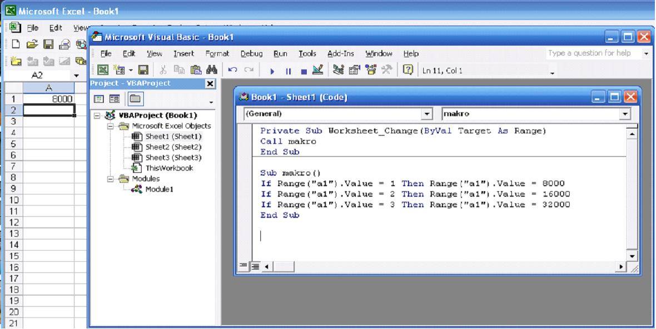Open the Tools menu
Image resolution: width=656 pixels, height=329 pixels.
pos(307,53)
